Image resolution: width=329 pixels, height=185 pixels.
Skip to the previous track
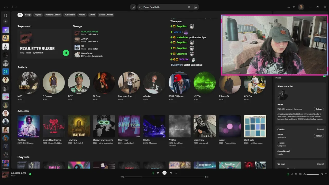158,173
